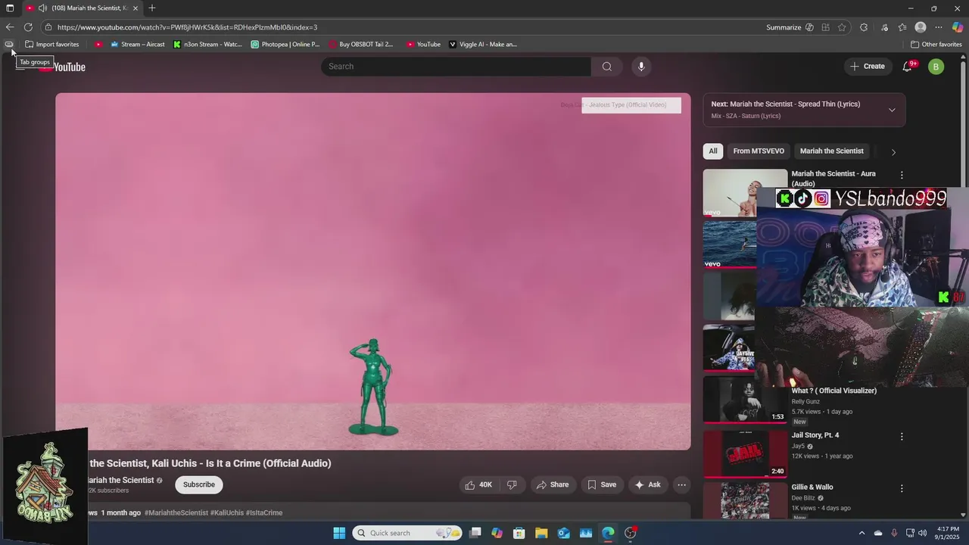Reload the page using the refresh icon

(28, 27)
